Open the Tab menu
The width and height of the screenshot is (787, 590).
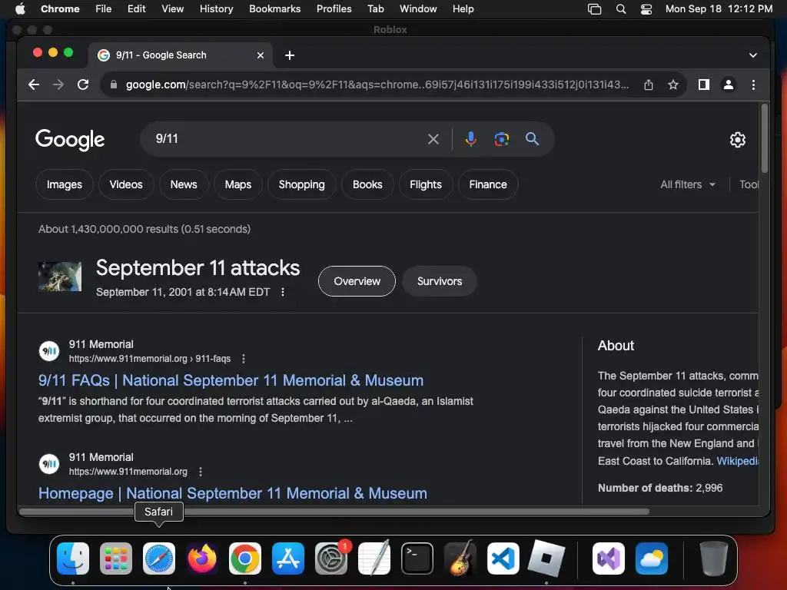[375, 9]
